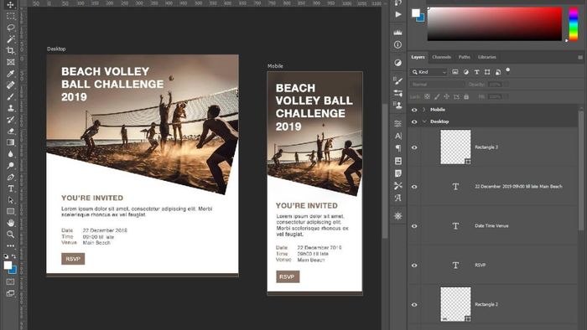Swap foreground and background colors
Image resolution: width=587 pixels, height=330 pixels.
click(x=14, y=256)
